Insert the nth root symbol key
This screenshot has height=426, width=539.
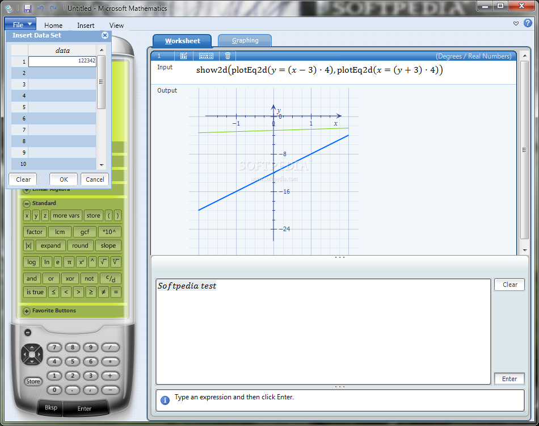click(116, 262)
